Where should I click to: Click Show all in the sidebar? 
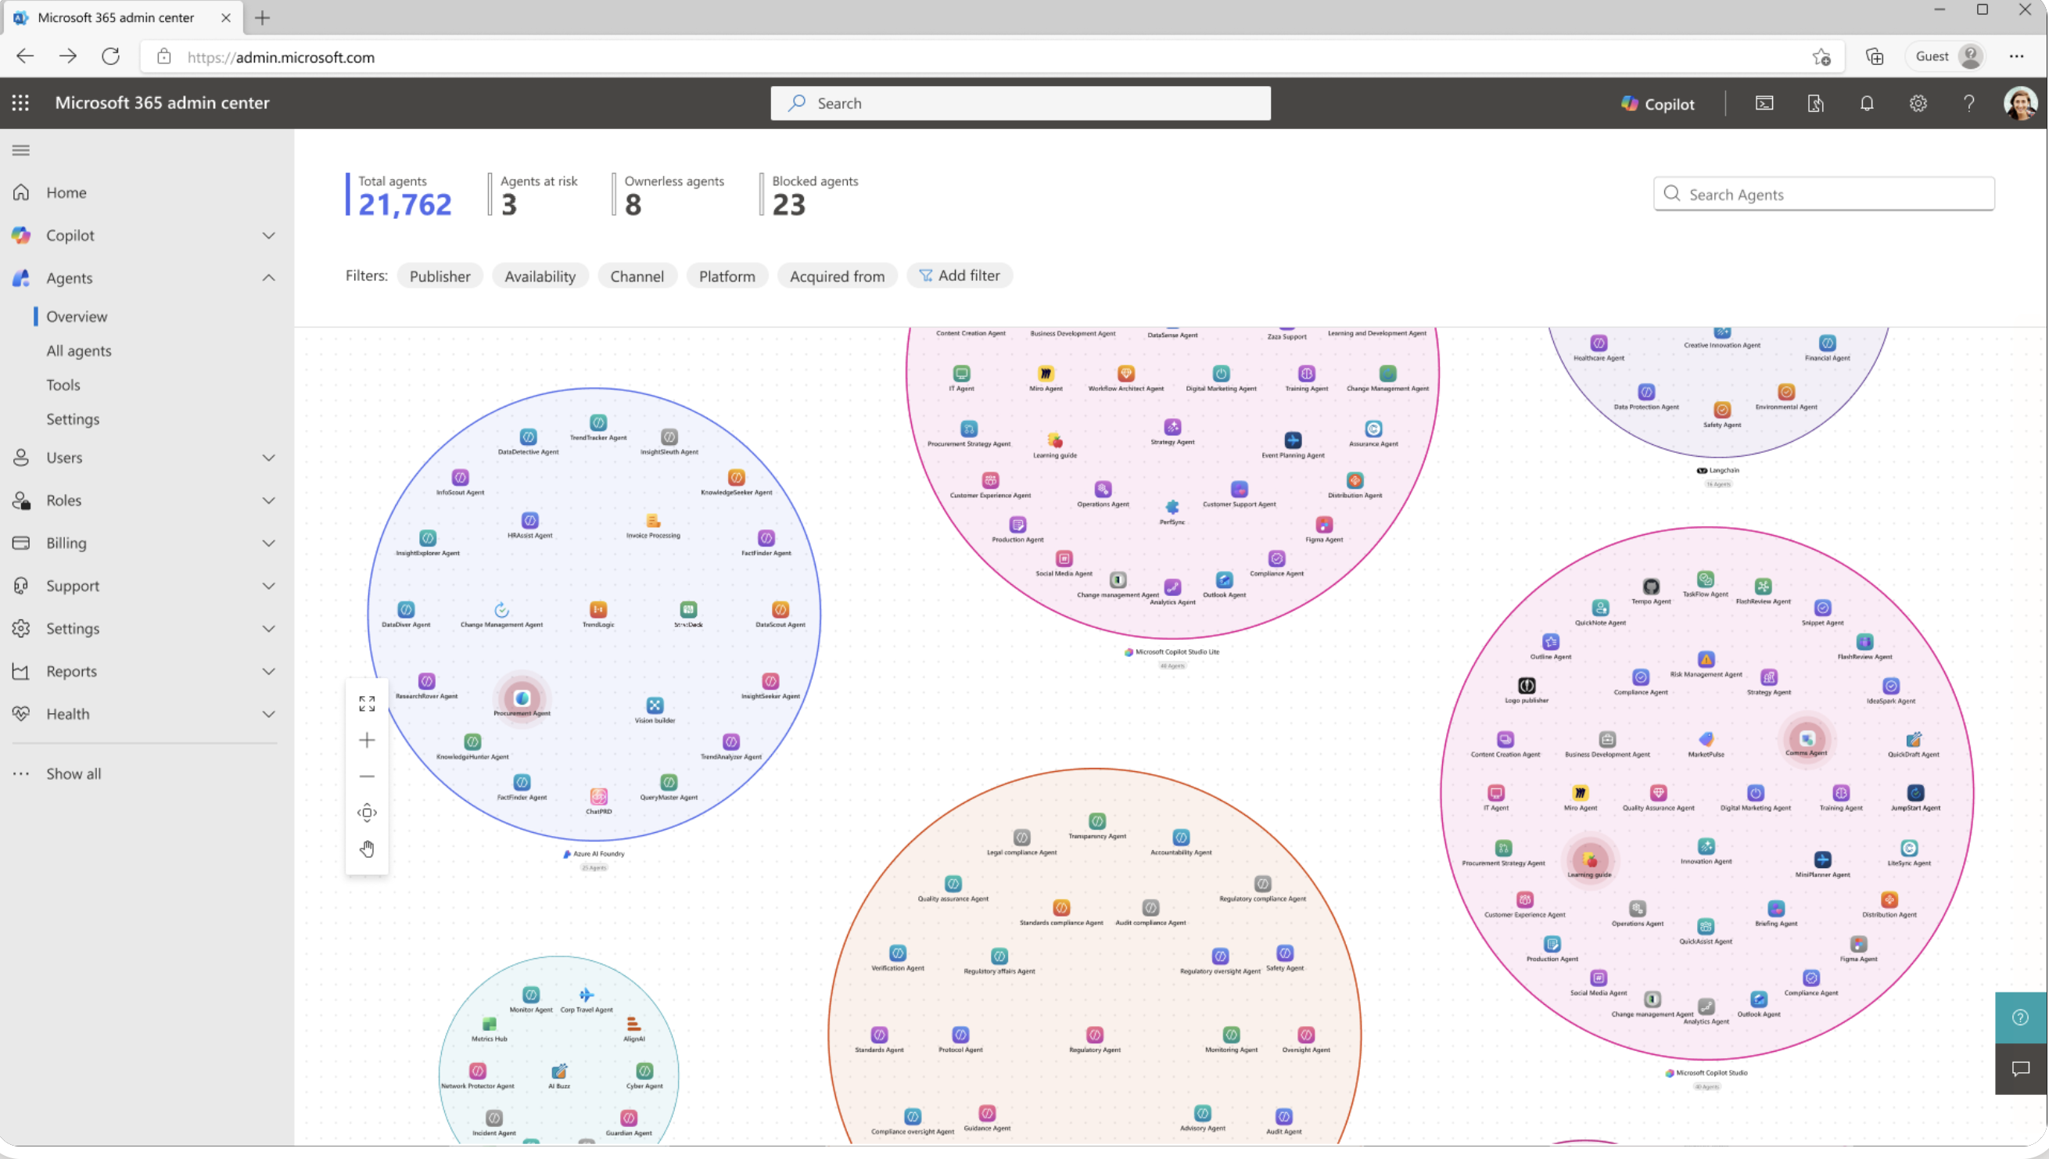click(74, 773)
